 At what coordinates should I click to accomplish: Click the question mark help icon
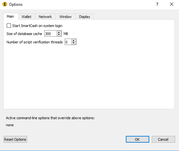click(x=157, y=4)
